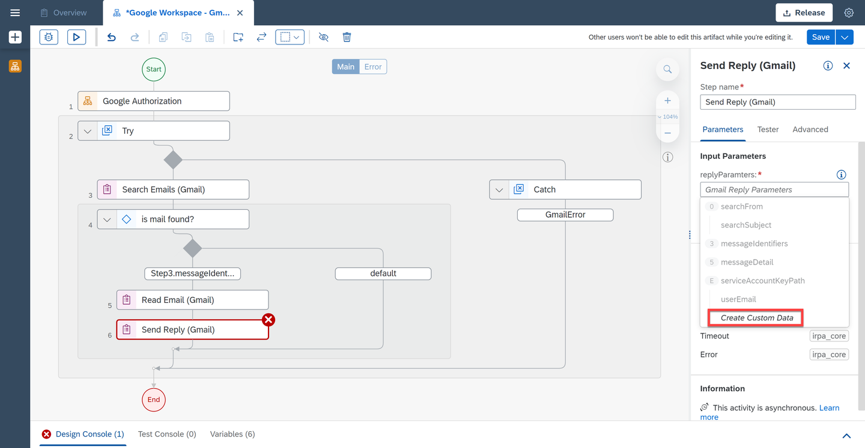
Task: Choose searchSubject from the dropdown list
Action: pos(774,225)
